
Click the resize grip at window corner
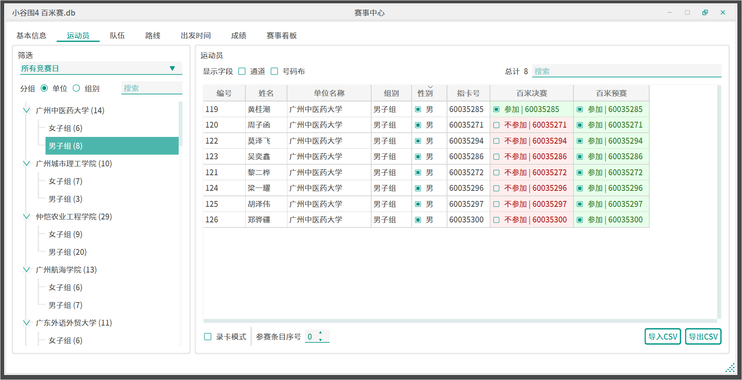pos(730,368)
